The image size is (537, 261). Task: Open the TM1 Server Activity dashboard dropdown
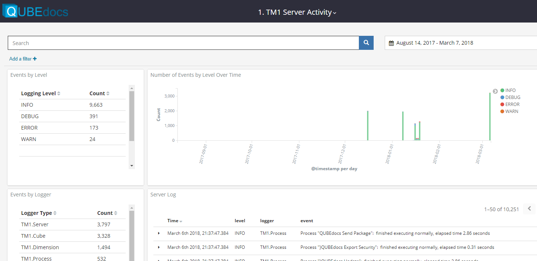click(x=297, y=12)
